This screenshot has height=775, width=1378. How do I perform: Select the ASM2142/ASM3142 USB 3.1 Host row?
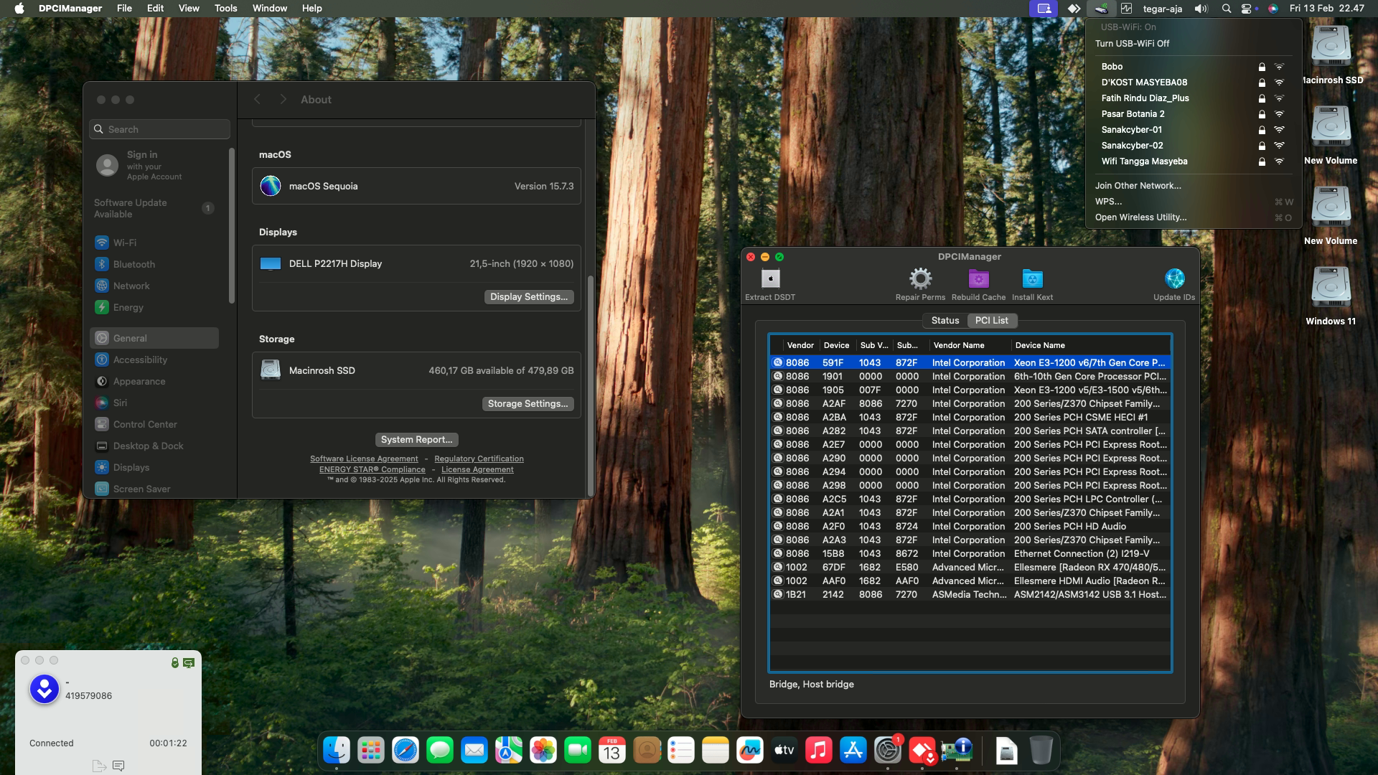(x=970, y=595)
